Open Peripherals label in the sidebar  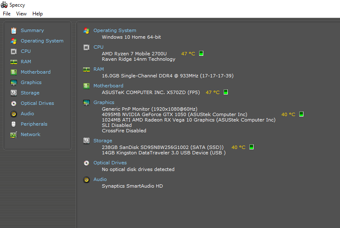click(34, 124)
